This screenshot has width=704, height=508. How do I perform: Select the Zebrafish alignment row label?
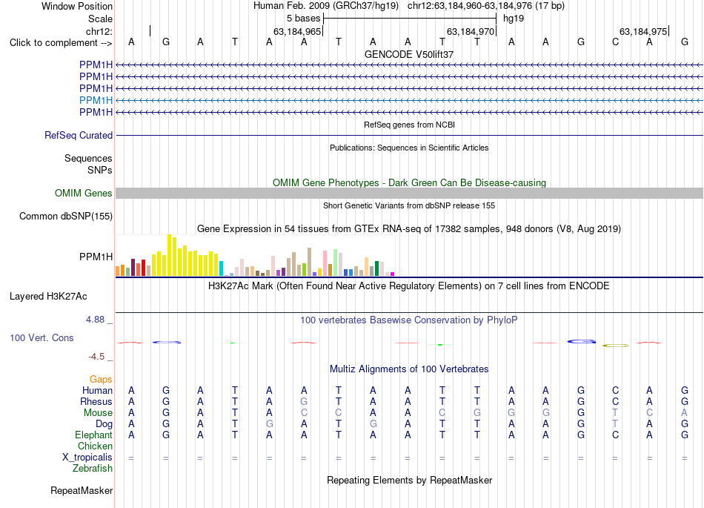click(x=93, y=469)
